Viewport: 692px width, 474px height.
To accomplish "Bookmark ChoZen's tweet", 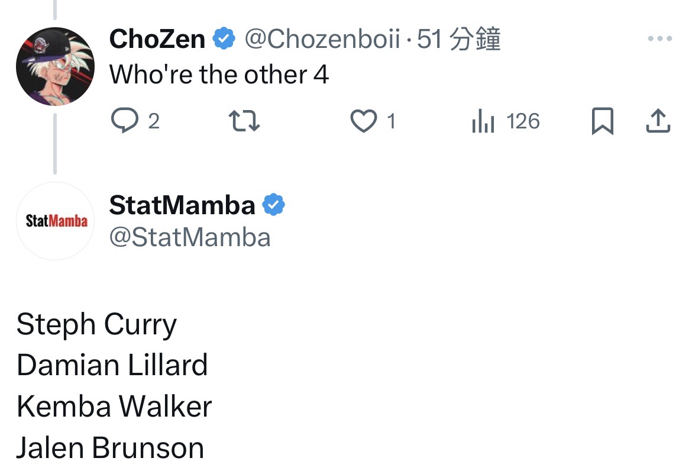I will click(602, 122).
